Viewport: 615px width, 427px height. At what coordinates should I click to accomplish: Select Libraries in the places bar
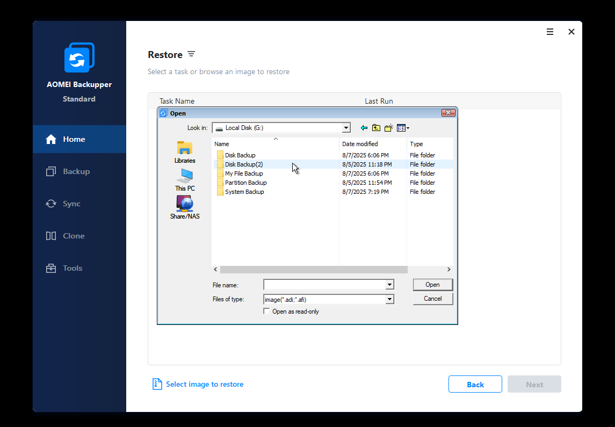(x=185, y=153)
